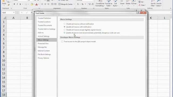Click the Font Color 'A' icon
173x97 pixels.
(x=36, y=4)
